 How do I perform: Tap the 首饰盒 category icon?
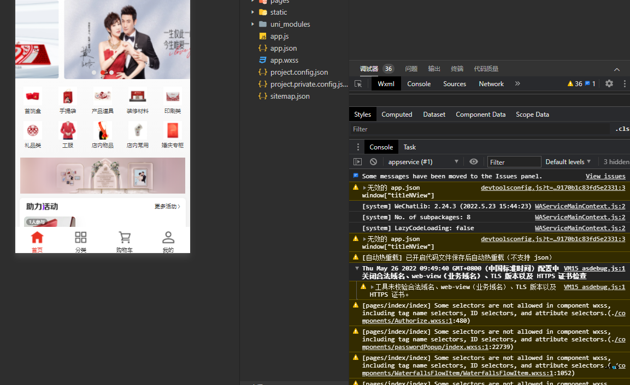[33, 96]
